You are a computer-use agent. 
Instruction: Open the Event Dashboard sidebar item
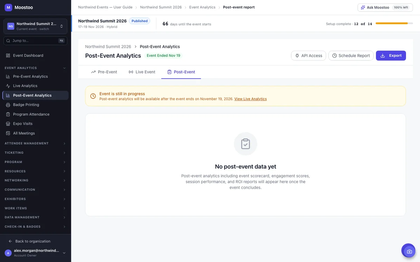click(x=35, y=56)
